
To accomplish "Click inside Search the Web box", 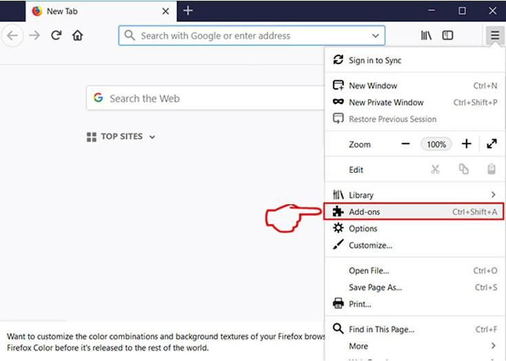I will tap(206, 98).
